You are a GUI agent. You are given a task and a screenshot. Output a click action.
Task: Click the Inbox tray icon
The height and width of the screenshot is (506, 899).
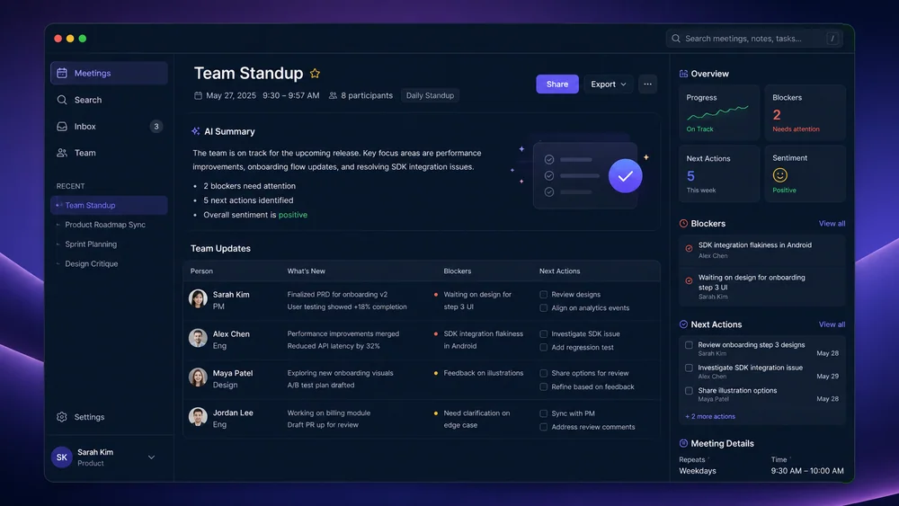(62, 126)
